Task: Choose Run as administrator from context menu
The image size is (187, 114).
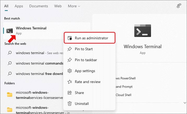Action: pyautogui.click(x=89, y=38)
